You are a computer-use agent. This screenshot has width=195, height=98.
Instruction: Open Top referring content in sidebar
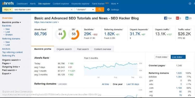(x=12, y=52)
